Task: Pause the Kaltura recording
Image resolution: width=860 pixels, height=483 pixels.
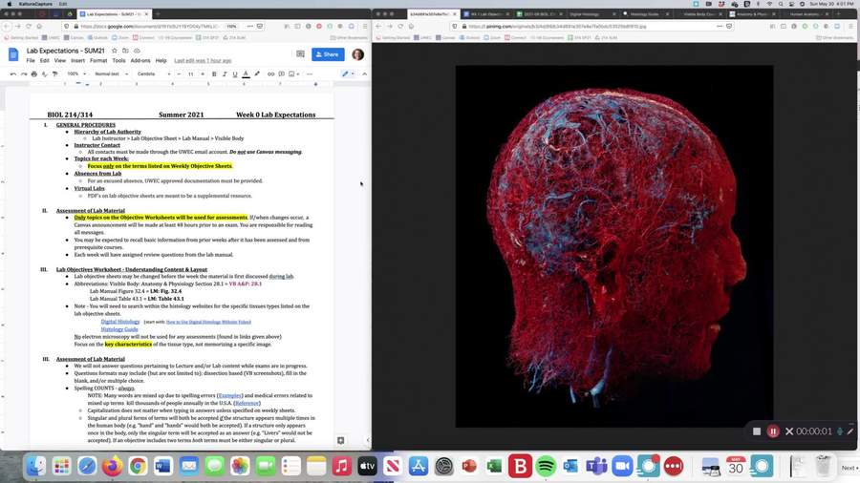Action: pos(773,431)
